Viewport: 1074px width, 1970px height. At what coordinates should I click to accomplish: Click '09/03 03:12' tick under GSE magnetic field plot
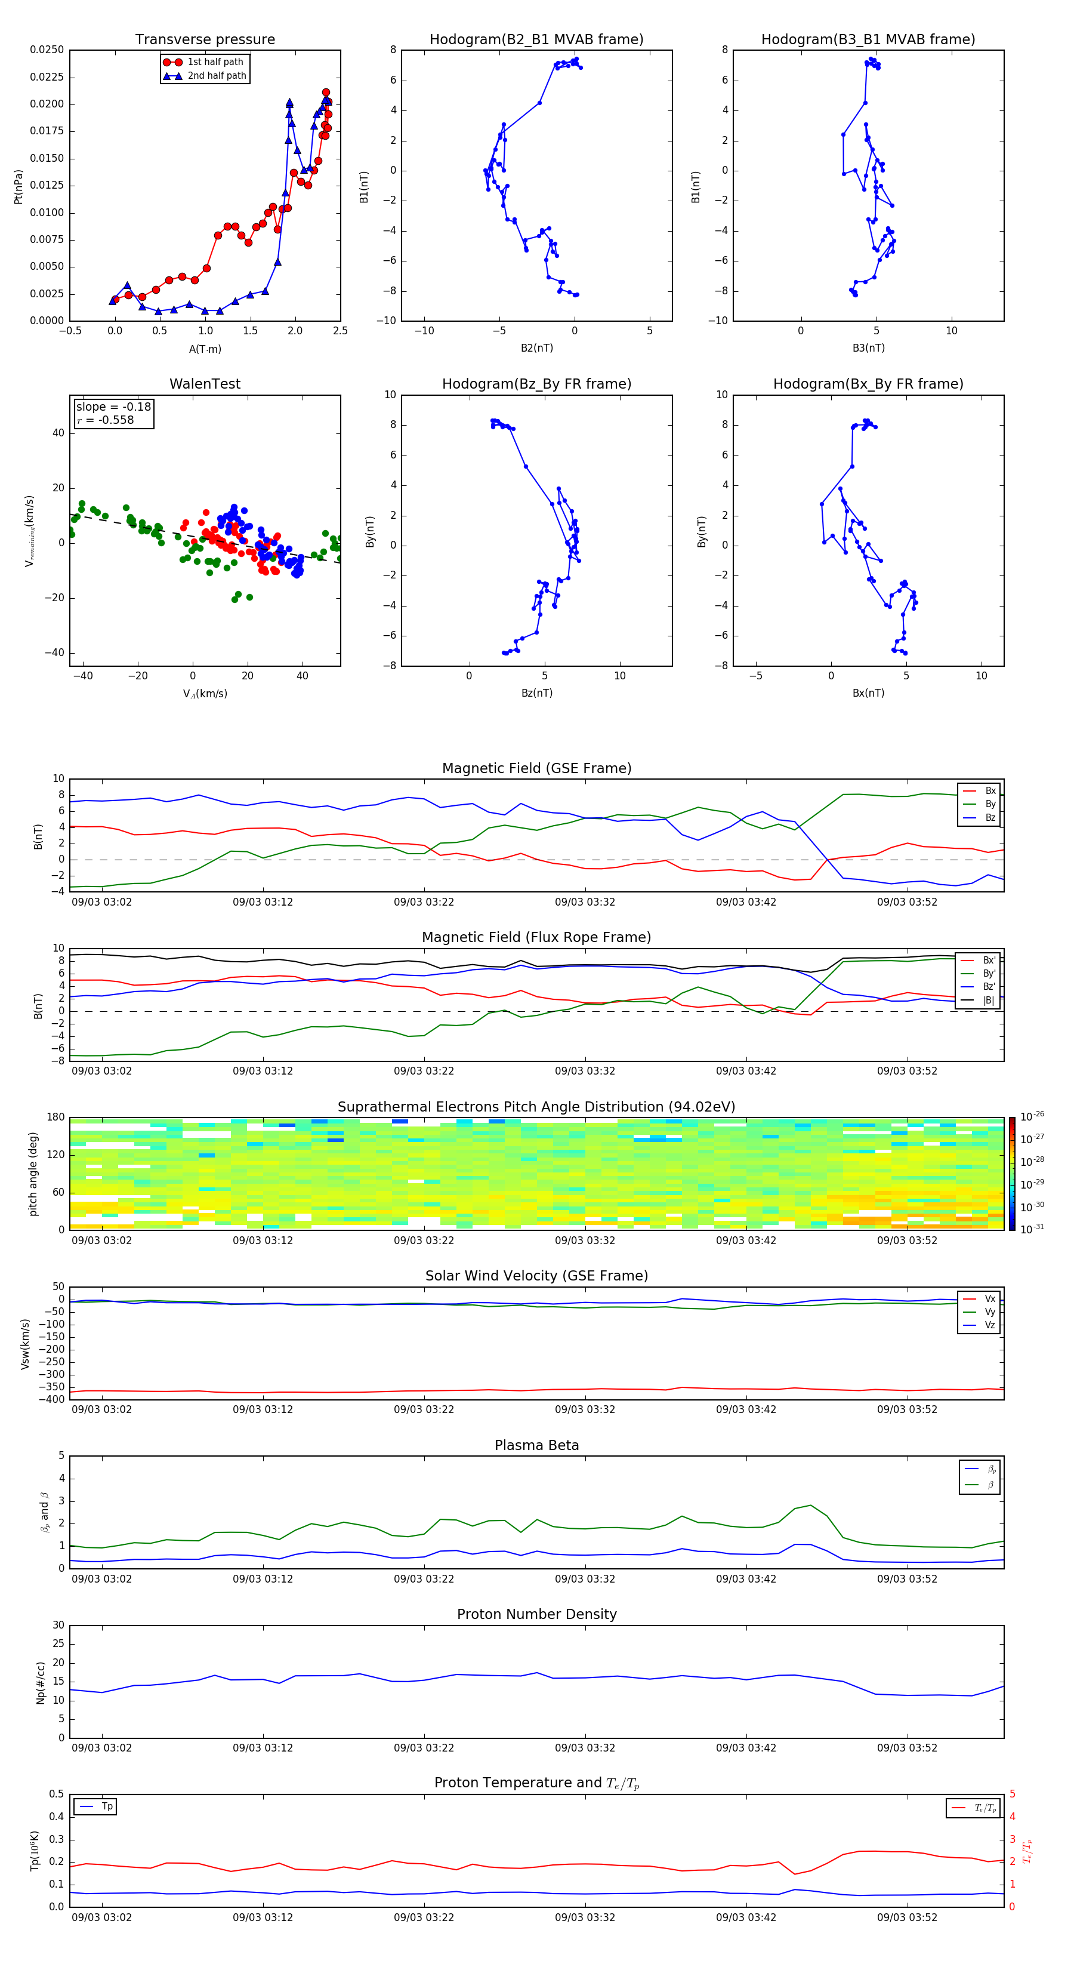click(x=262, y=903)
